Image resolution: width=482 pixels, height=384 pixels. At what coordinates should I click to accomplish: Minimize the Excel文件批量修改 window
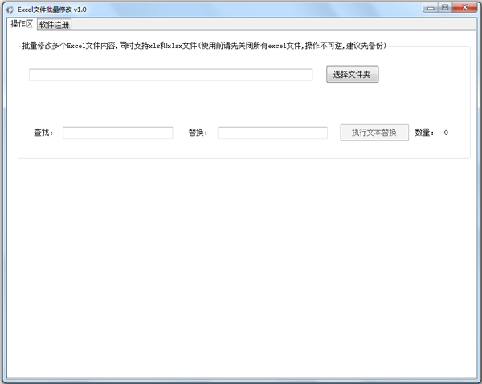coord(431,8)
